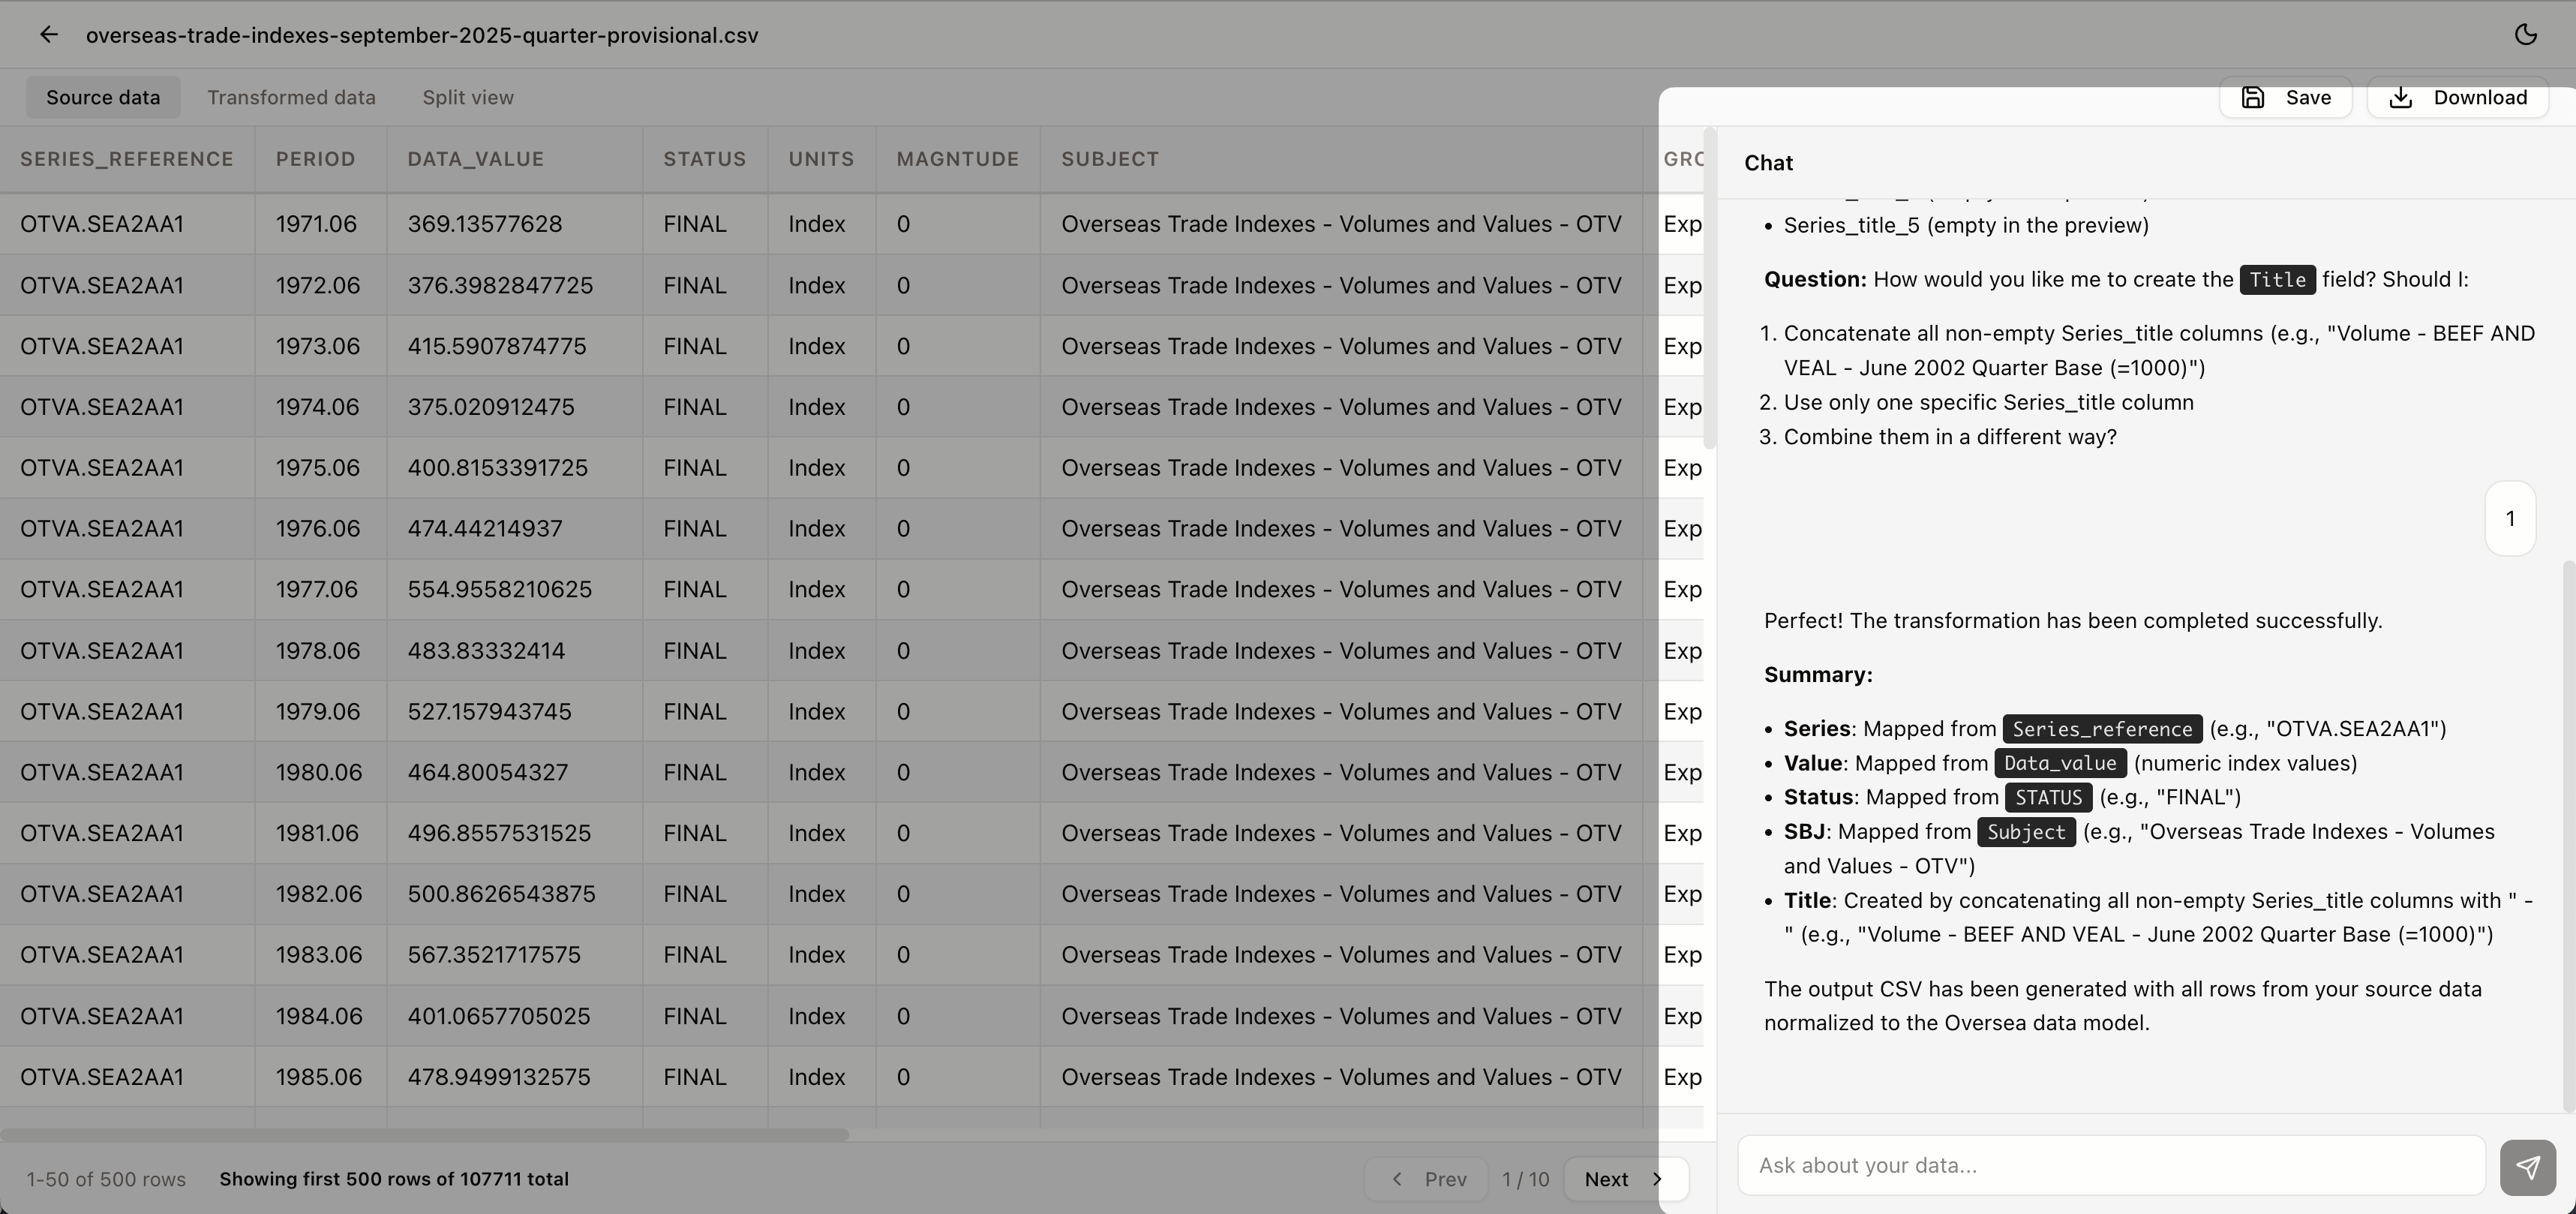Viewport: 2576px width, 1214px height.
Task: Click the Next chevron icon
Action: click(1657, 1179)
